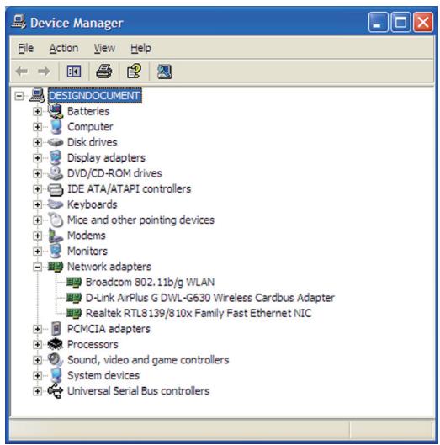Viewport: 440px width, 445px height.
Task: Click the Sound, video controllers icon
Action: [56, 360]
